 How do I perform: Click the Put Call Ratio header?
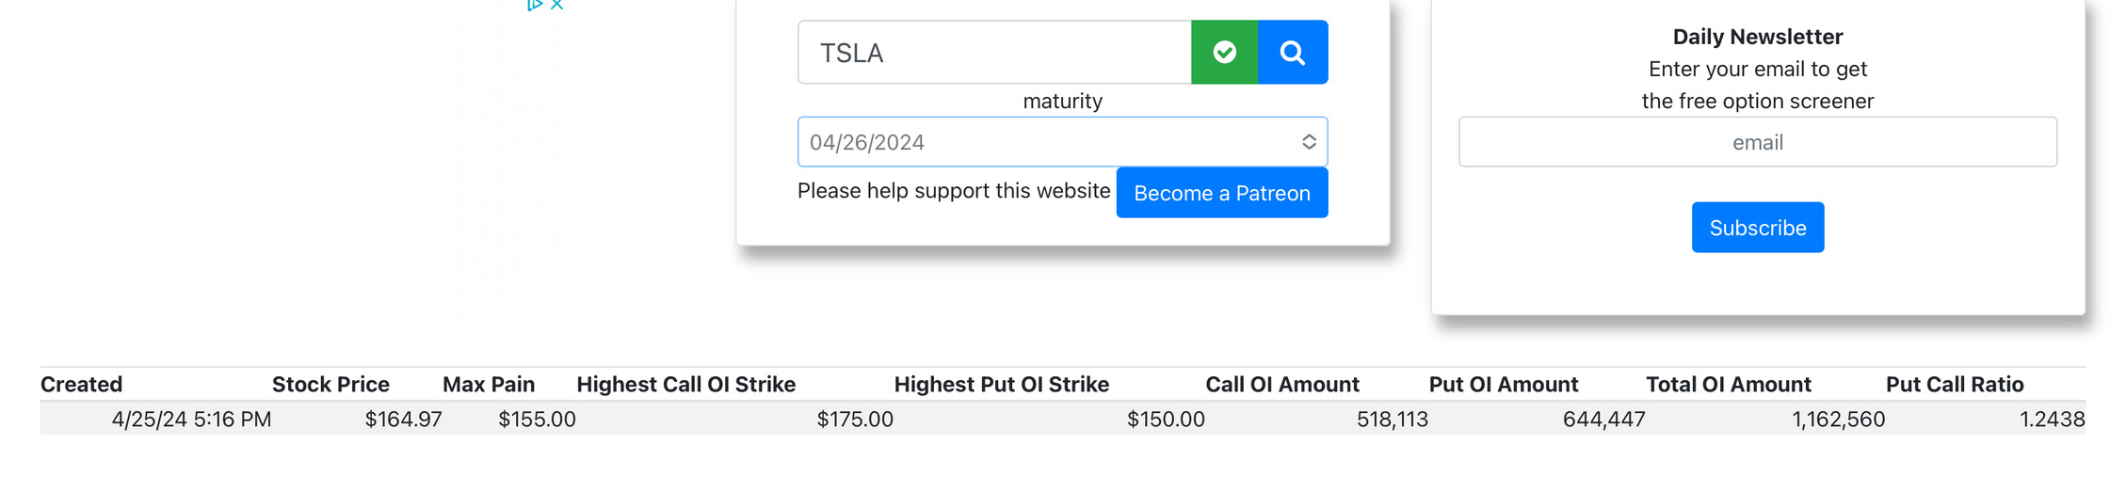click(1955, 384)
